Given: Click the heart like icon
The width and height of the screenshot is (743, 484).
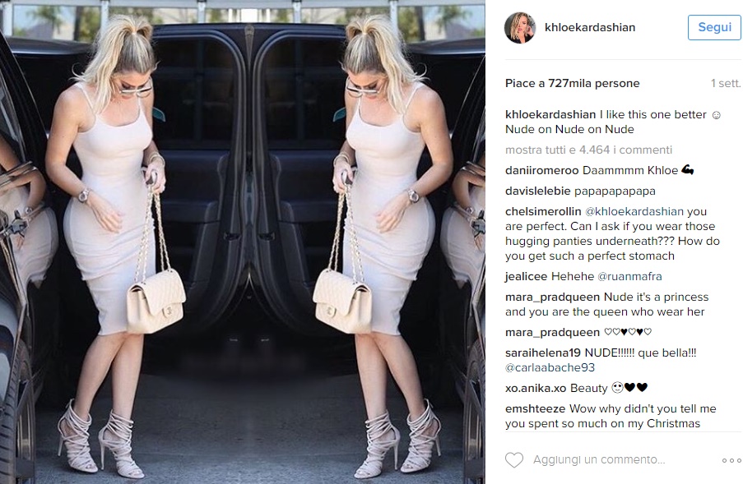Looking at the screenshot, I should coord(514,460).
